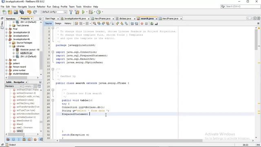
Task: Select table() in the Navigator list
Action: 20,131
